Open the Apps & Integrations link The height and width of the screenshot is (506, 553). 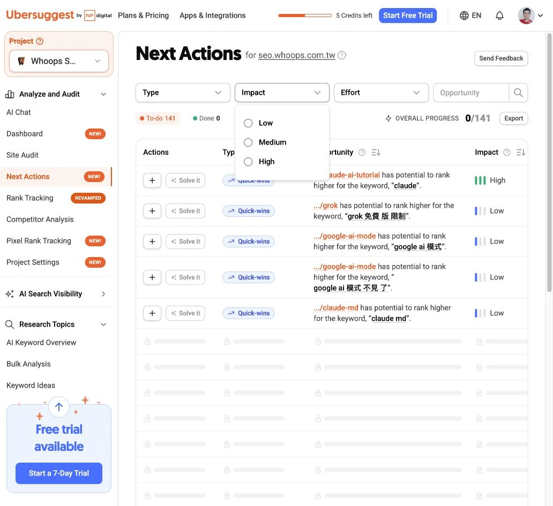point(213,16)
